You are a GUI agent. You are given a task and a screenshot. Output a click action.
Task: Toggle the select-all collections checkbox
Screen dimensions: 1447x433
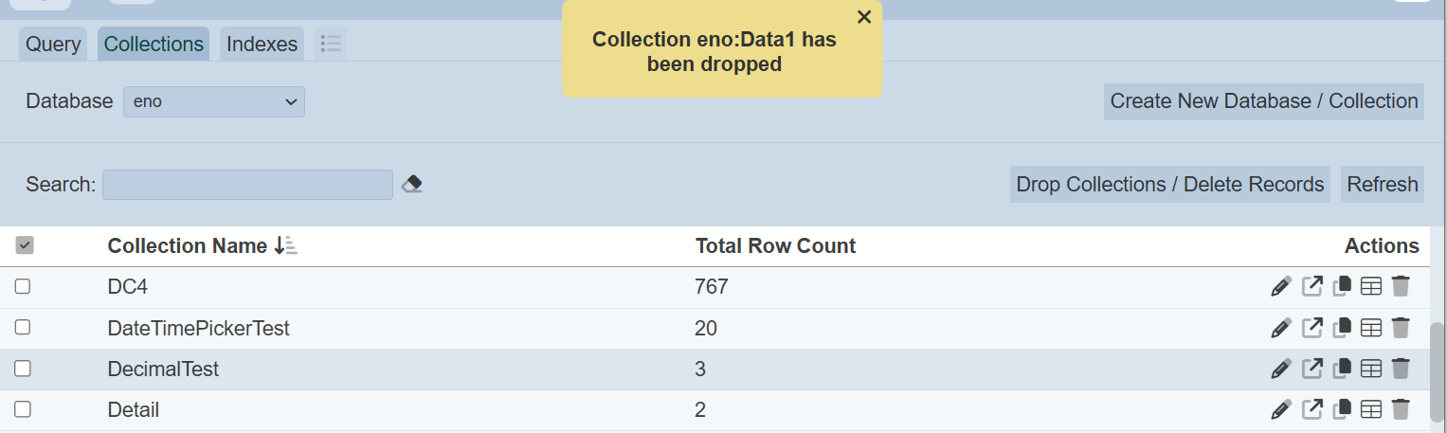click(x=25, y=246)
